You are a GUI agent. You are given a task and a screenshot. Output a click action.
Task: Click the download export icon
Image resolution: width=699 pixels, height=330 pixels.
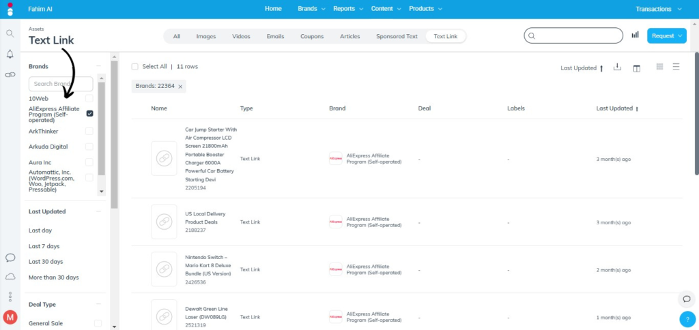pos(617,67)
